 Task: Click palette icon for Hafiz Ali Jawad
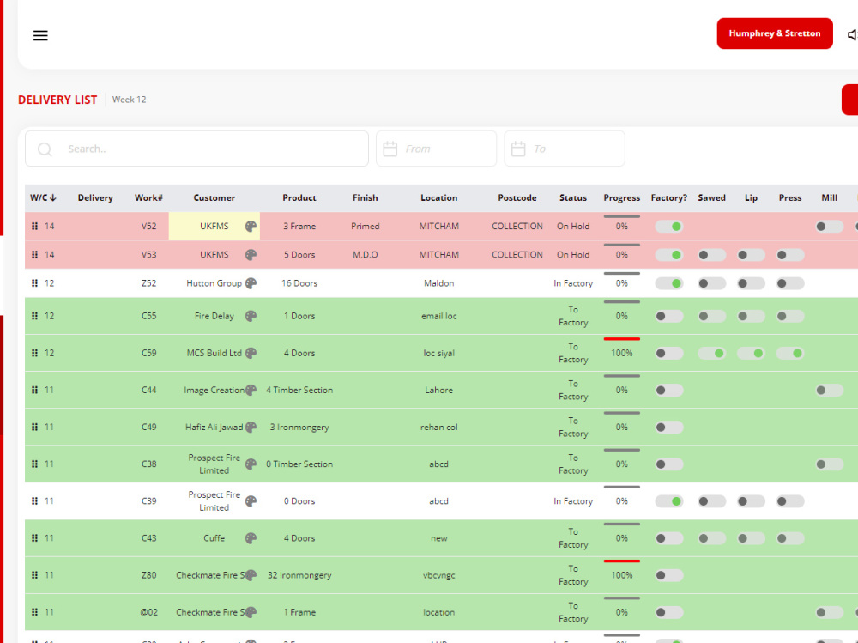(x=251, y=428)
